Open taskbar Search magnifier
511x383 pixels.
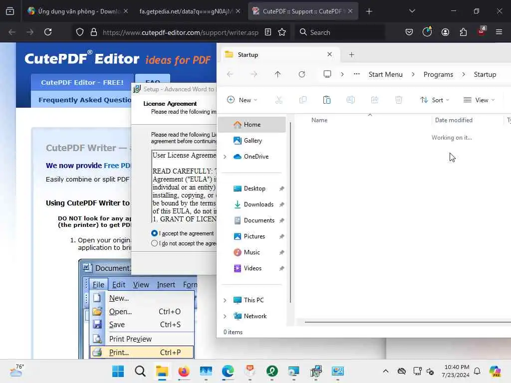point(140,371)
